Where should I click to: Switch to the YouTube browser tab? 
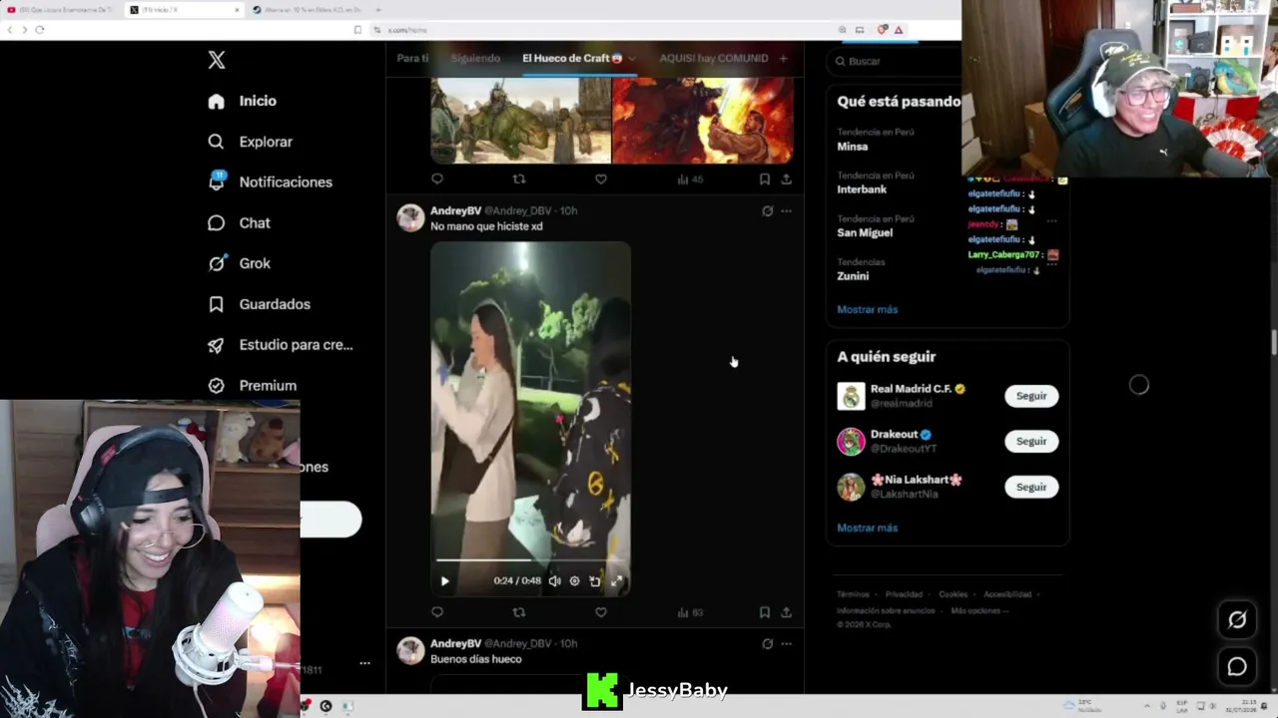click(62, 9)
